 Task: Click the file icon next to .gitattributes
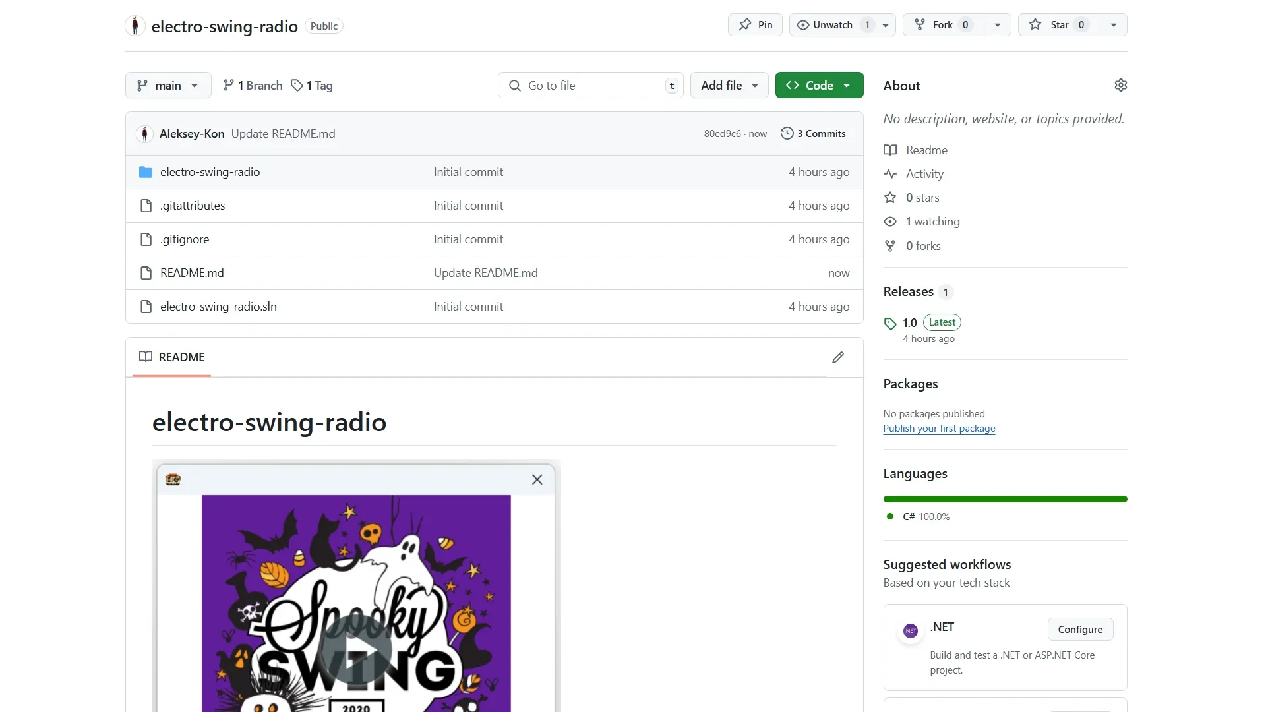146,206
